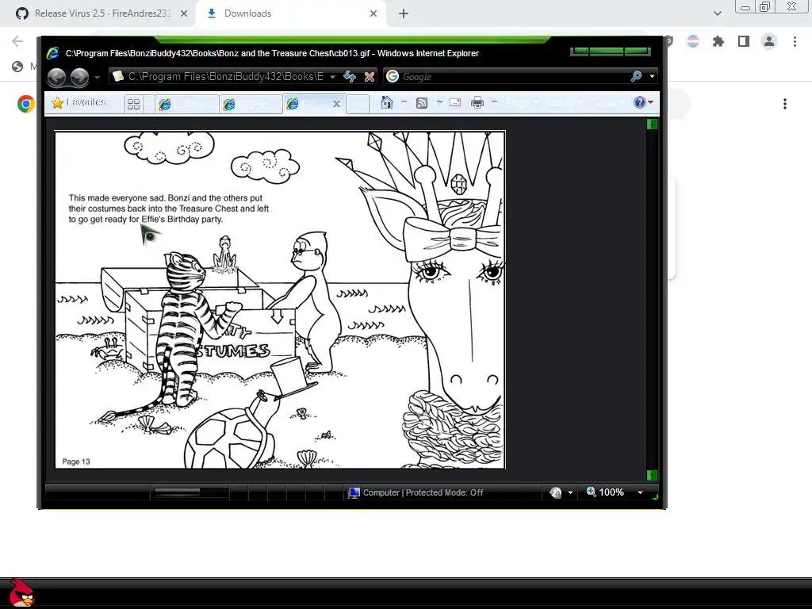The height and width of the screenshot is (609, 812).
Task: Click the computer zone icon in status bar
Action: tap(354, 492)
